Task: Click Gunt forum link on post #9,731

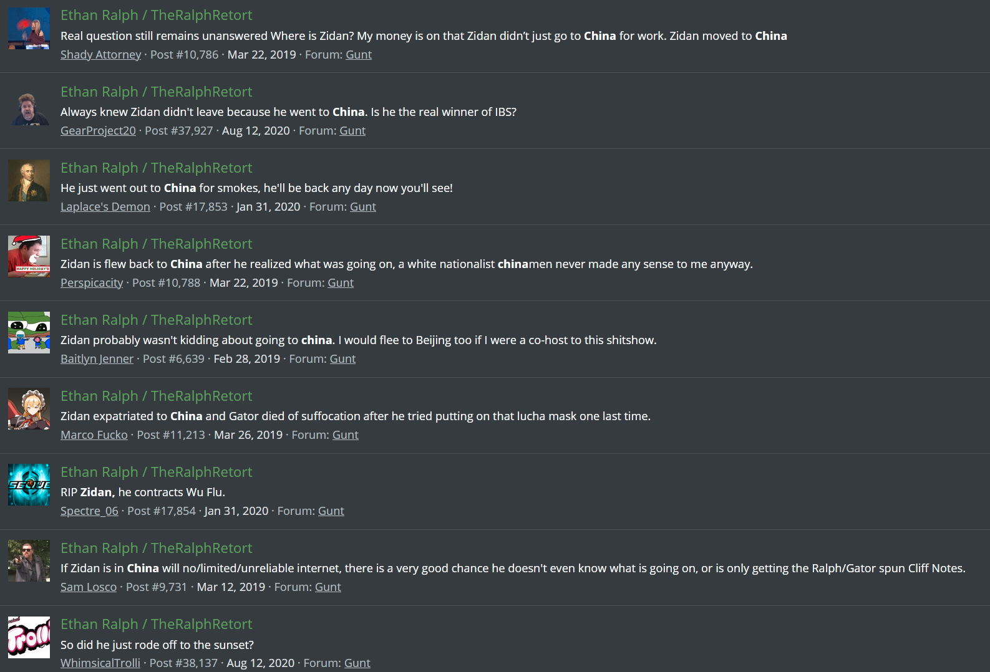Action: point(328,587)
